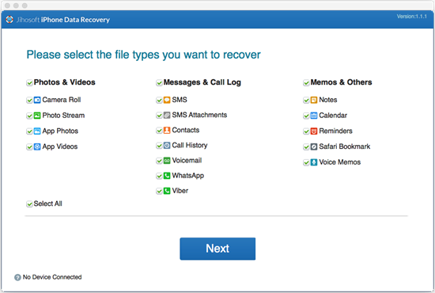Click the App Photos icon
This screenshot has height=293, width=435.
click(37, 131)
